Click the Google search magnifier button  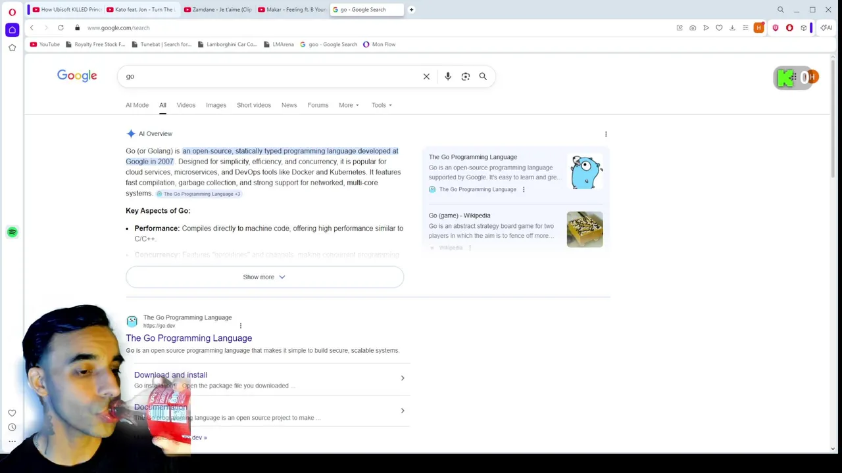[x=483, y=76]
